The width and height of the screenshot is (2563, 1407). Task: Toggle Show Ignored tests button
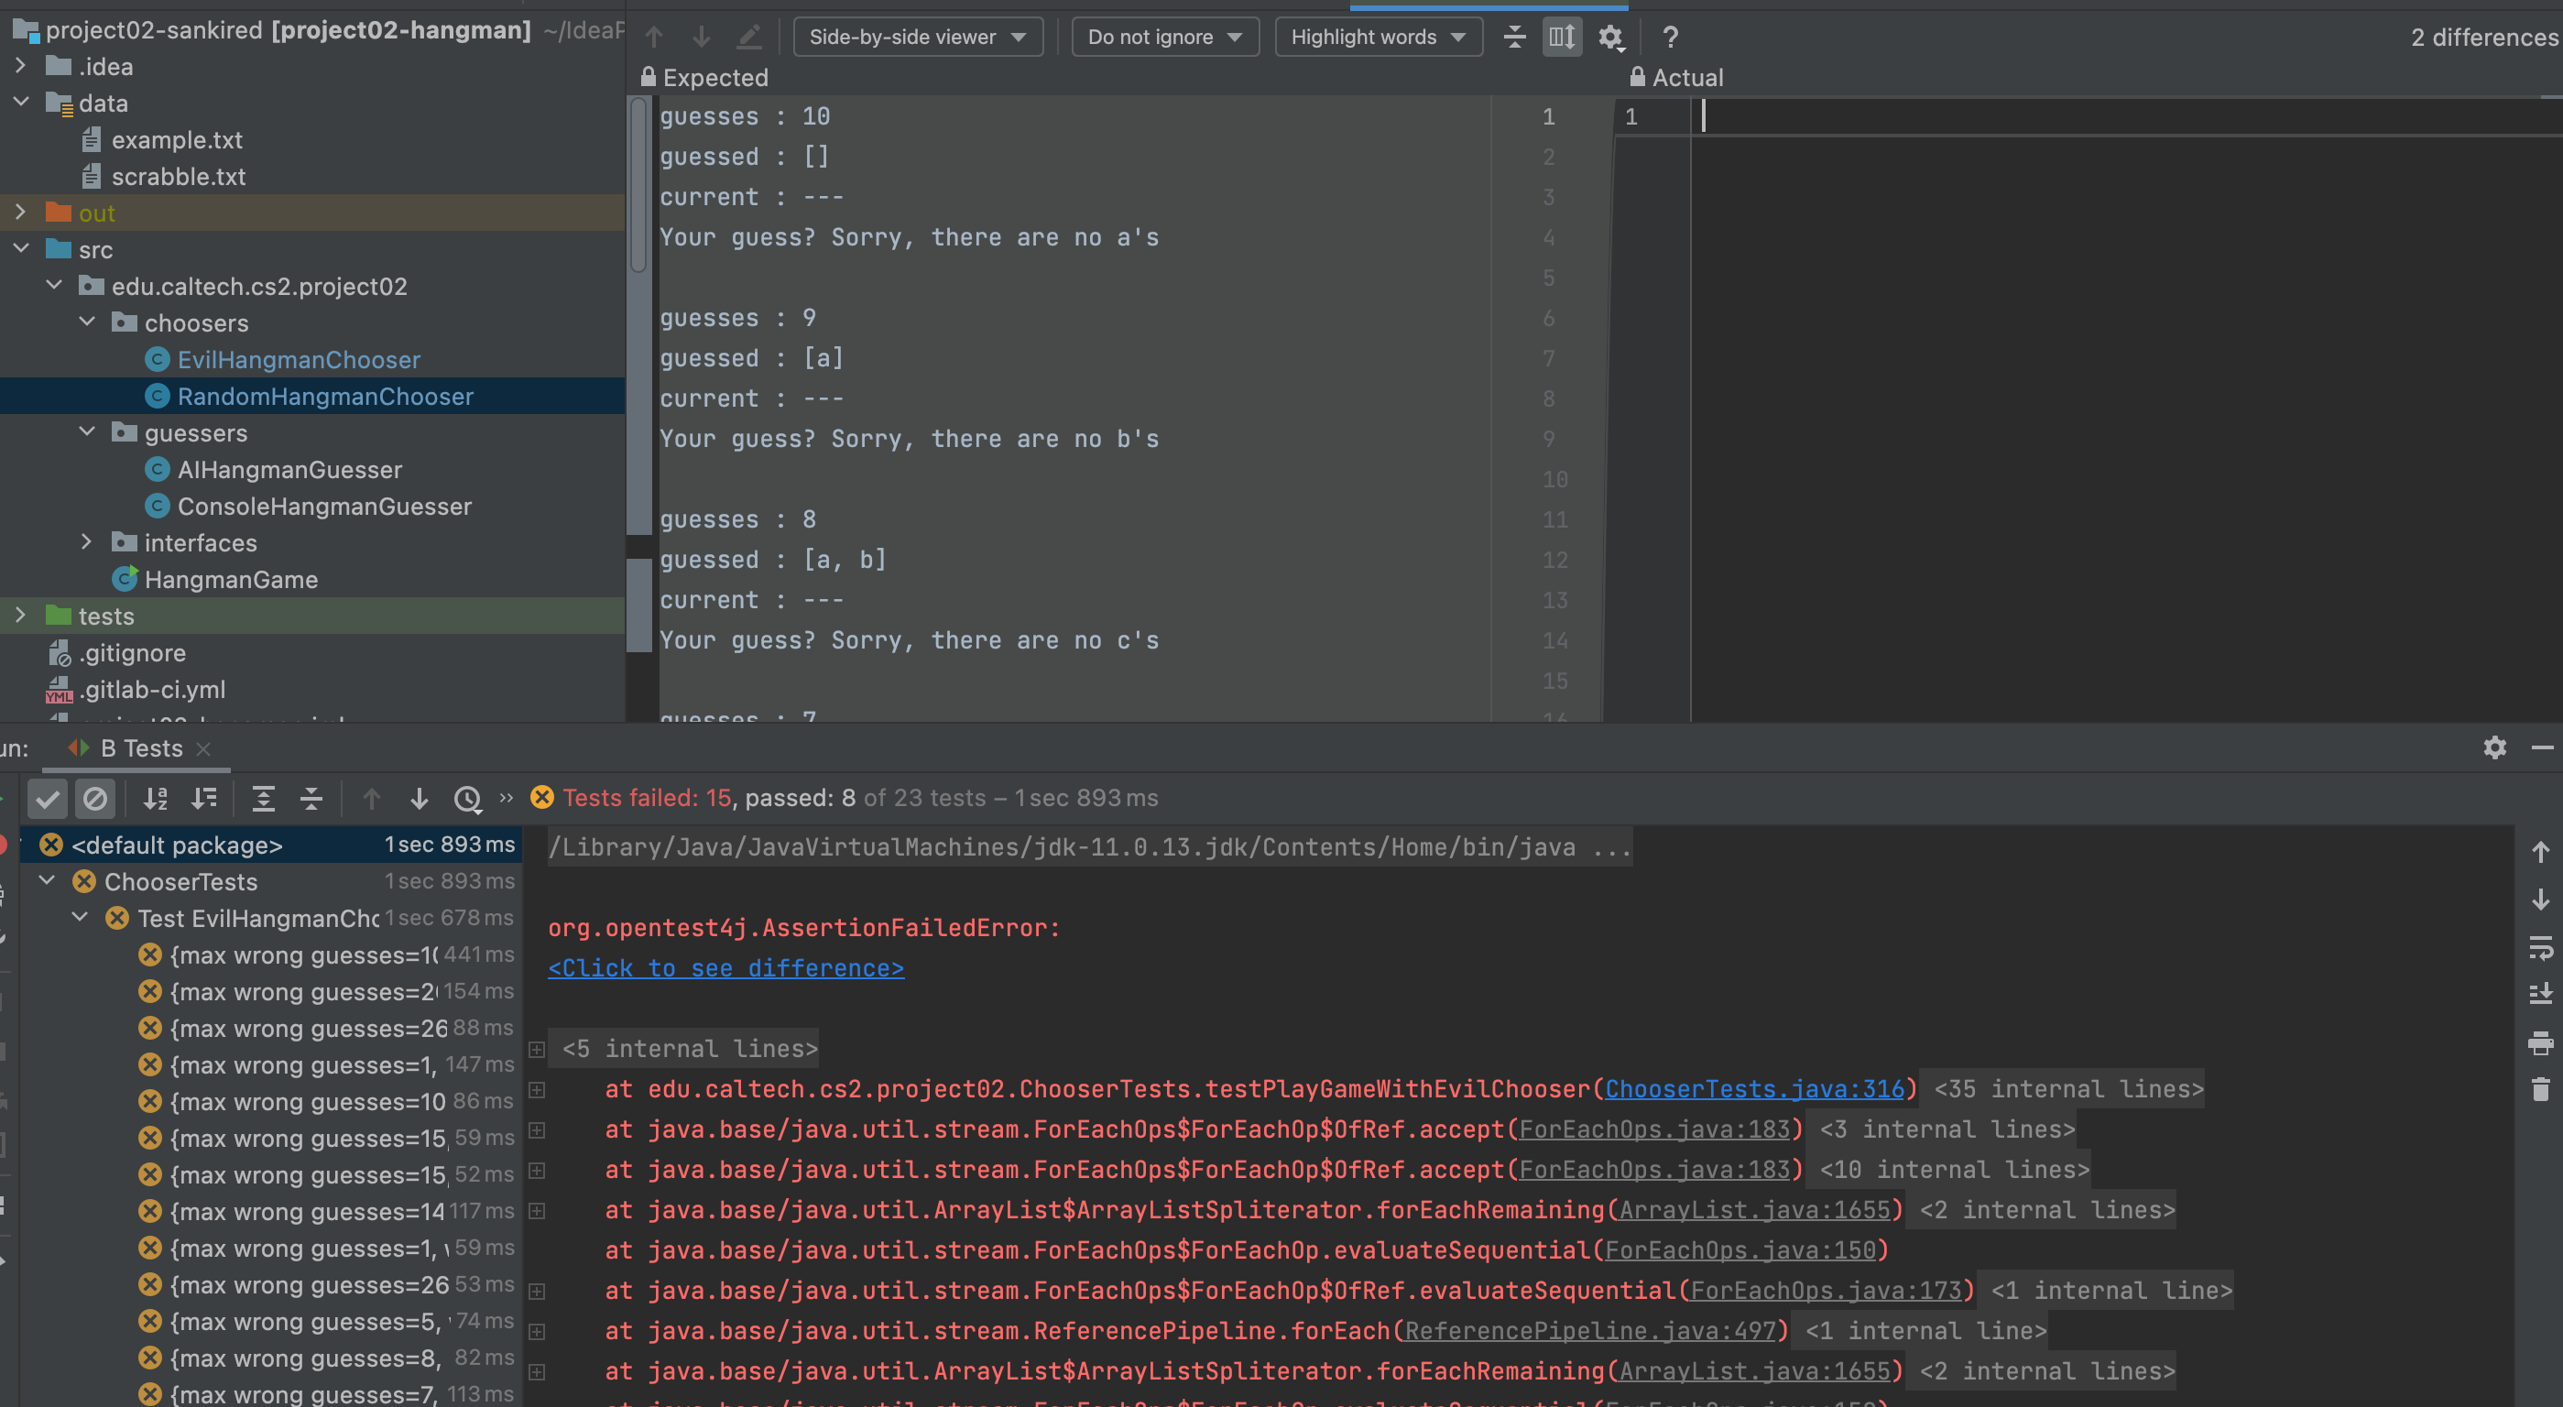pos(94,798)
